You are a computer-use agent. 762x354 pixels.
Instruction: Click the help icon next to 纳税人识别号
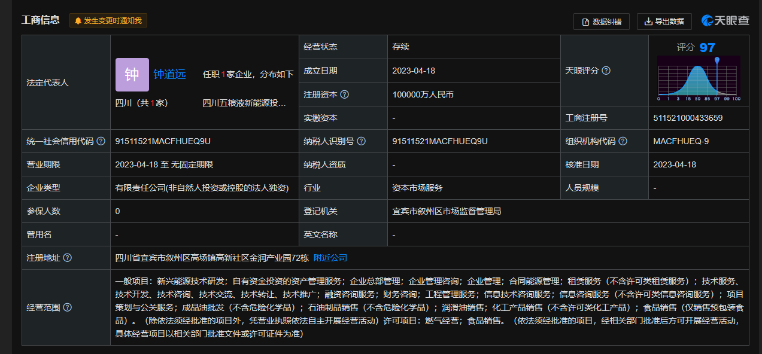(x=362, y=141)
